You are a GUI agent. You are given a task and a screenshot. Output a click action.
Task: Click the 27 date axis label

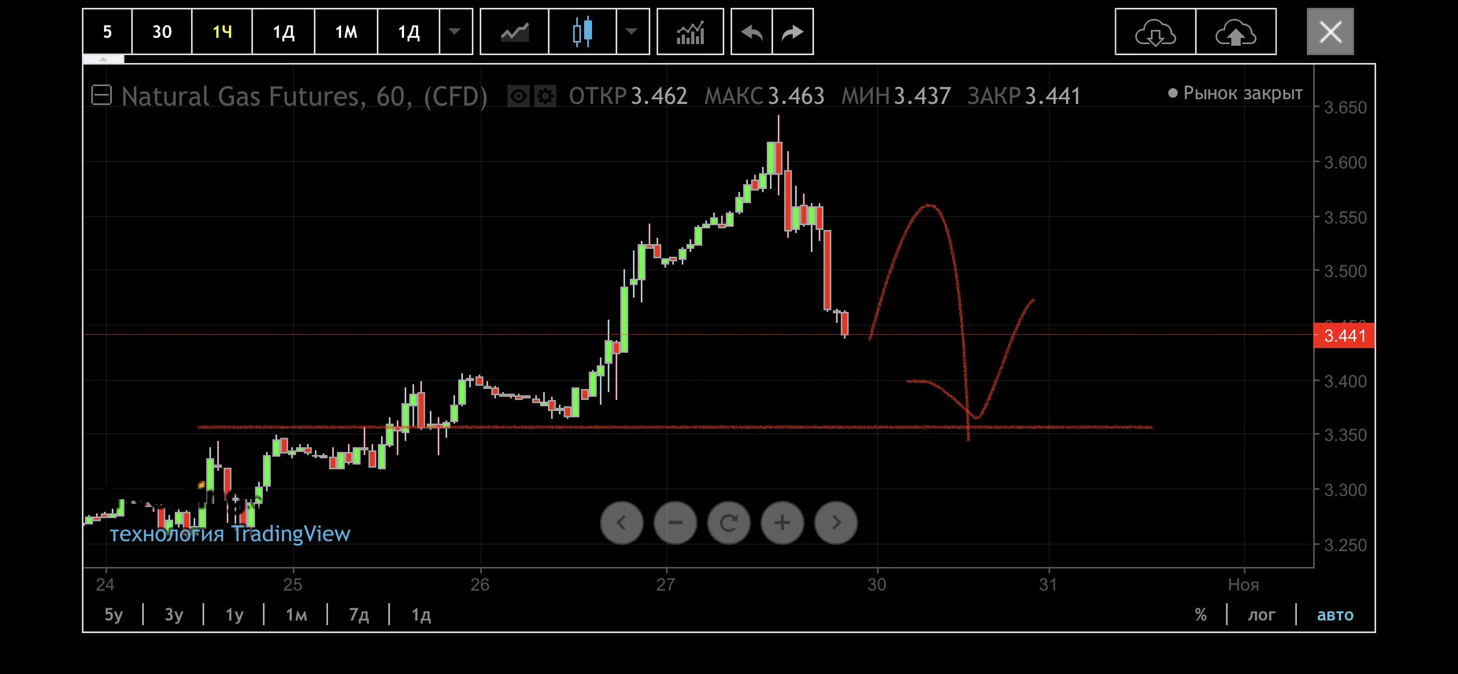click(665, 584)
